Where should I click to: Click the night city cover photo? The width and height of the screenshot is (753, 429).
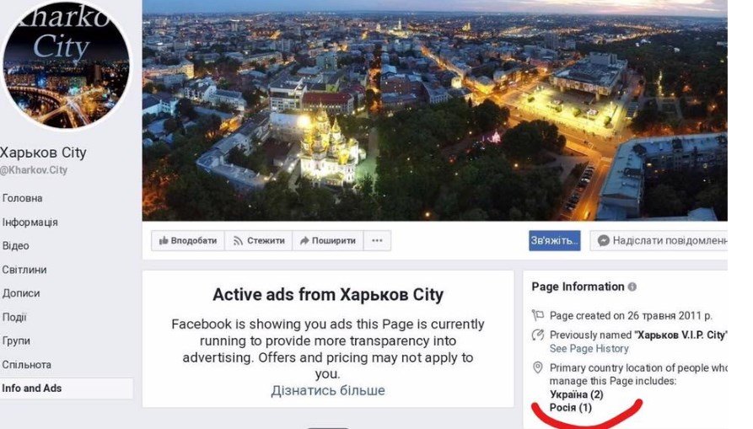(x=434, y=110)
